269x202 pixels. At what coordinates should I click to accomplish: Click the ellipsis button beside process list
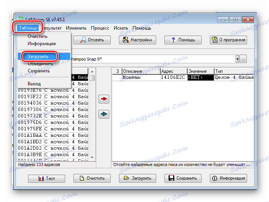click(243, 59)
